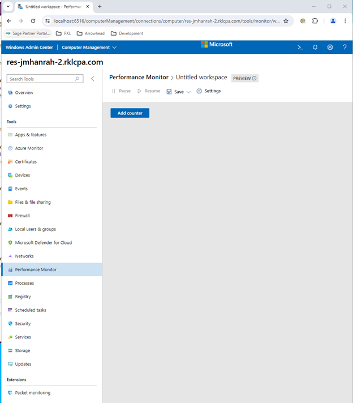Open the Save dropdown chevron
Image resolution: width=353 pixels, height=403 pixels.
click(x=188, y=92)
